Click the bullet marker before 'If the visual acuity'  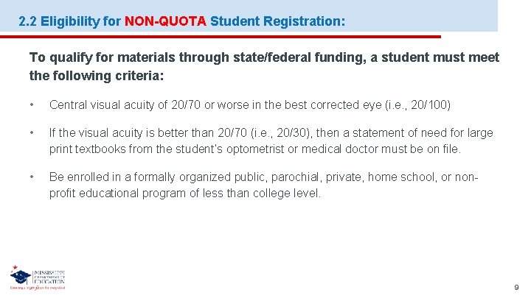point(32,132)
